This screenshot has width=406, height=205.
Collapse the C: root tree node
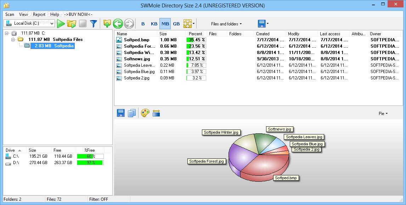[x=7, y=33]
